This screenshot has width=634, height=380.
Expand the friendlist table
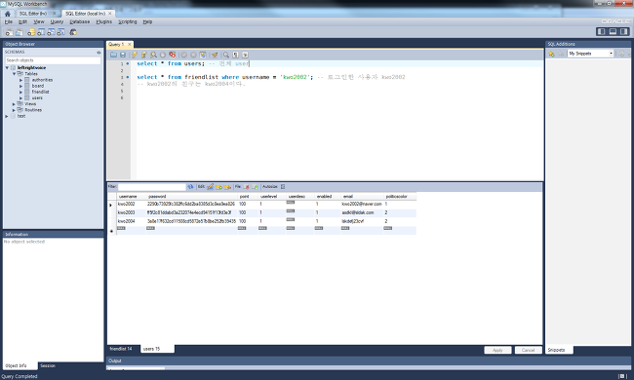[x=21, y=92]
